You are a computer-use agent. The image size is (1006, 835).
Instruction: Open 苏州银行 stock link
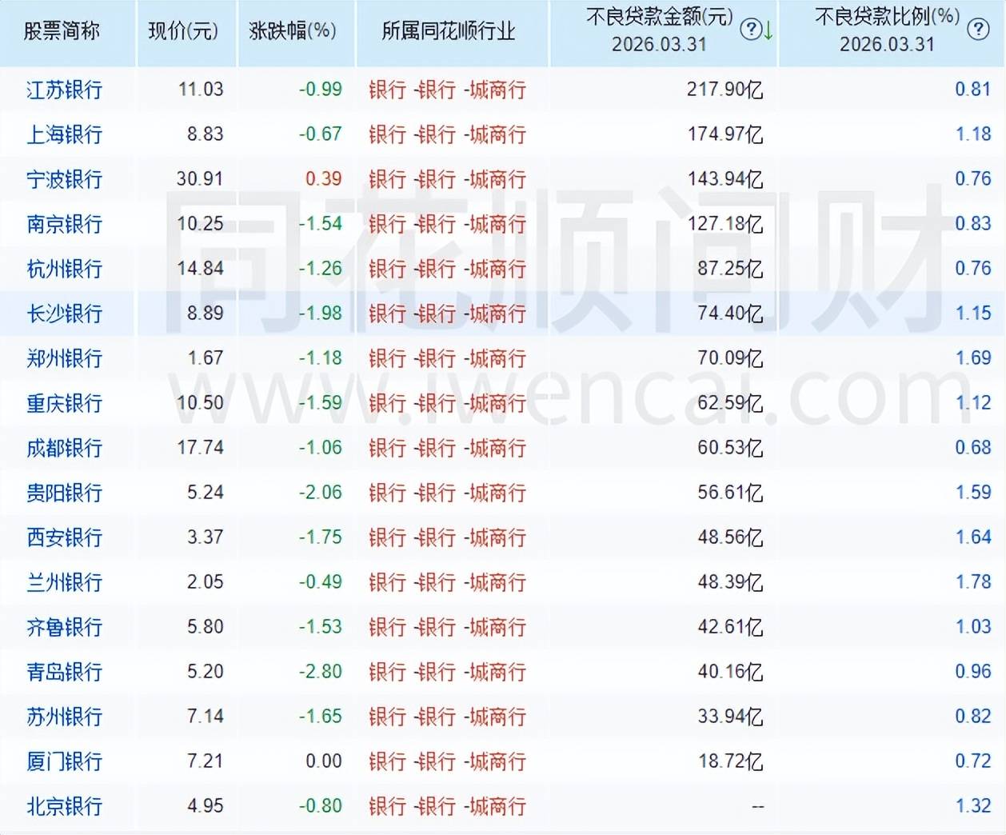point(65,717)
